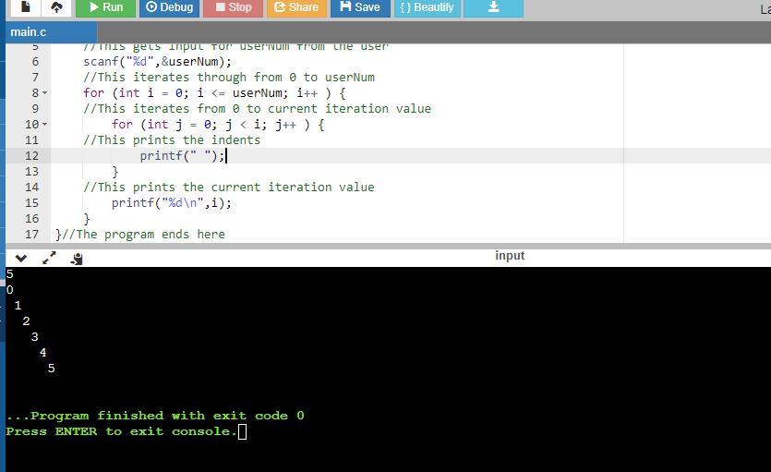Place cursor on the scanf statement at line 6
The image size is (771, 472).
point(157,62)
